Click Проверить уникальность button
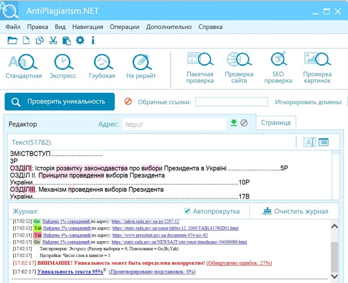 [60, 101]
